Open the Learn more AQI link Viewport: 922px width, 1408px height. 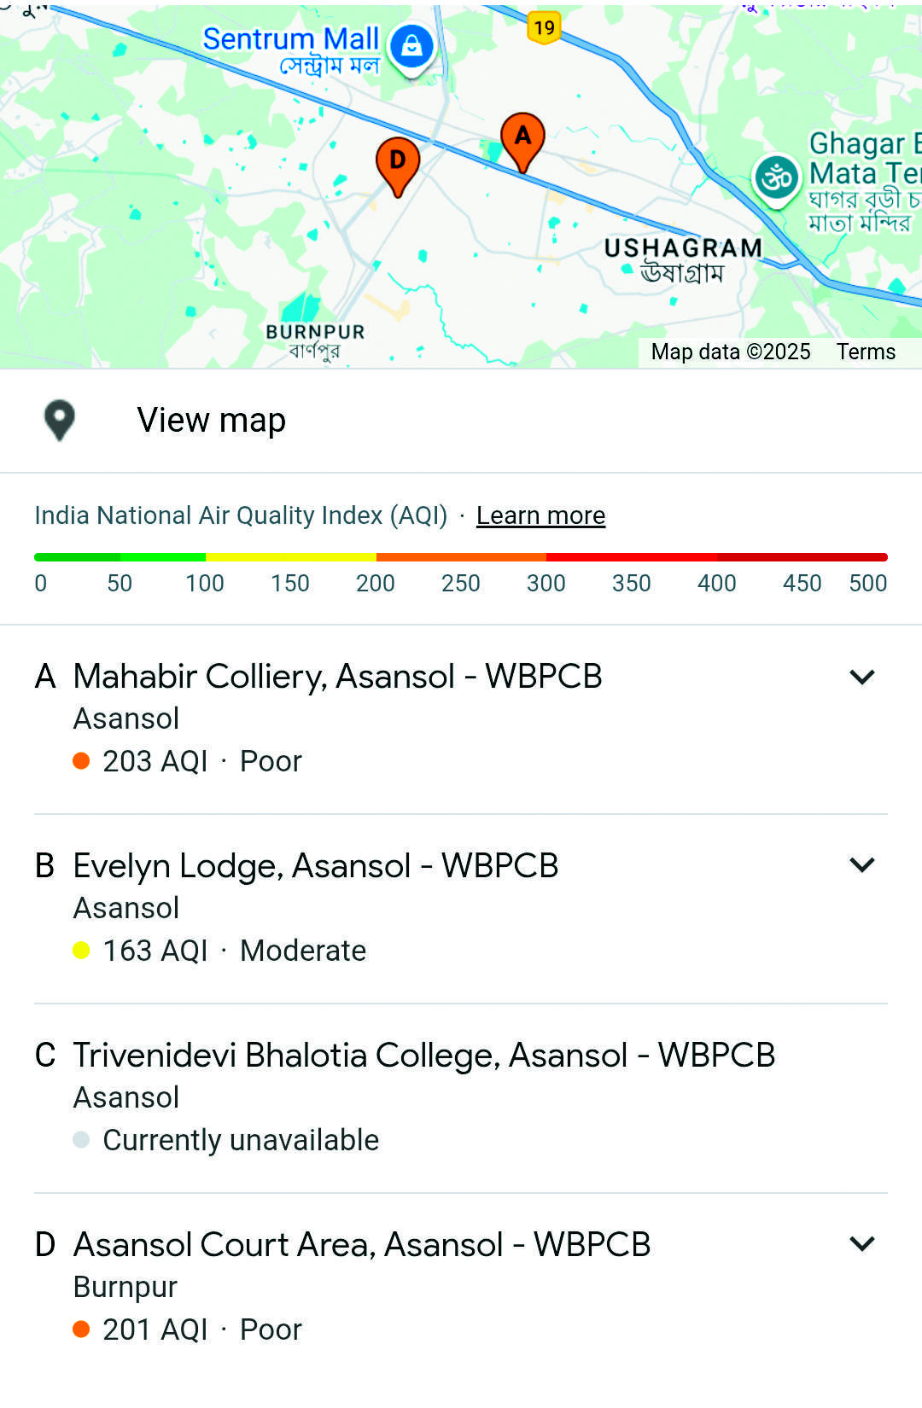click(540, 515)
